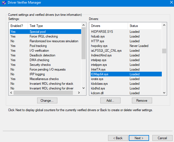Close the Driver Verifier Manager window

pos(172,2)
